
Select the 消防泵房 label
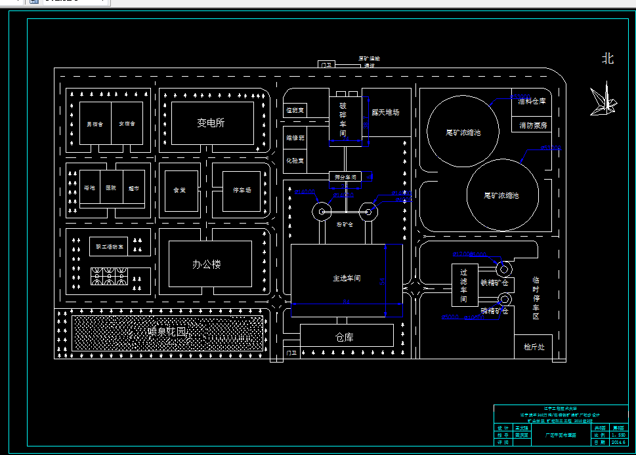pos(534,126)
